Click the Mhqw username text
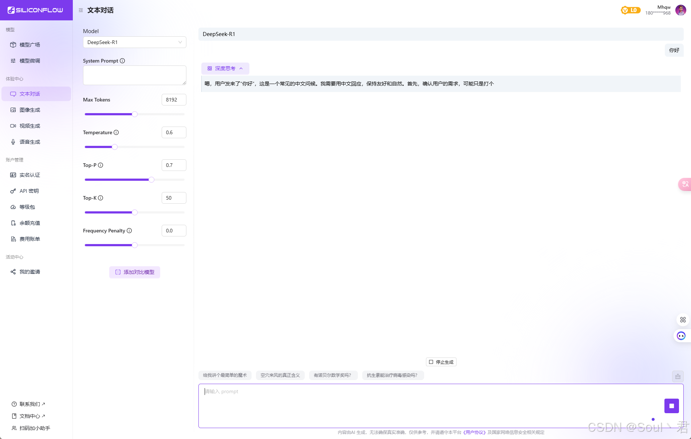Viewport: 691px width, 439px height. pyautogui.click(x=664, y=7)
